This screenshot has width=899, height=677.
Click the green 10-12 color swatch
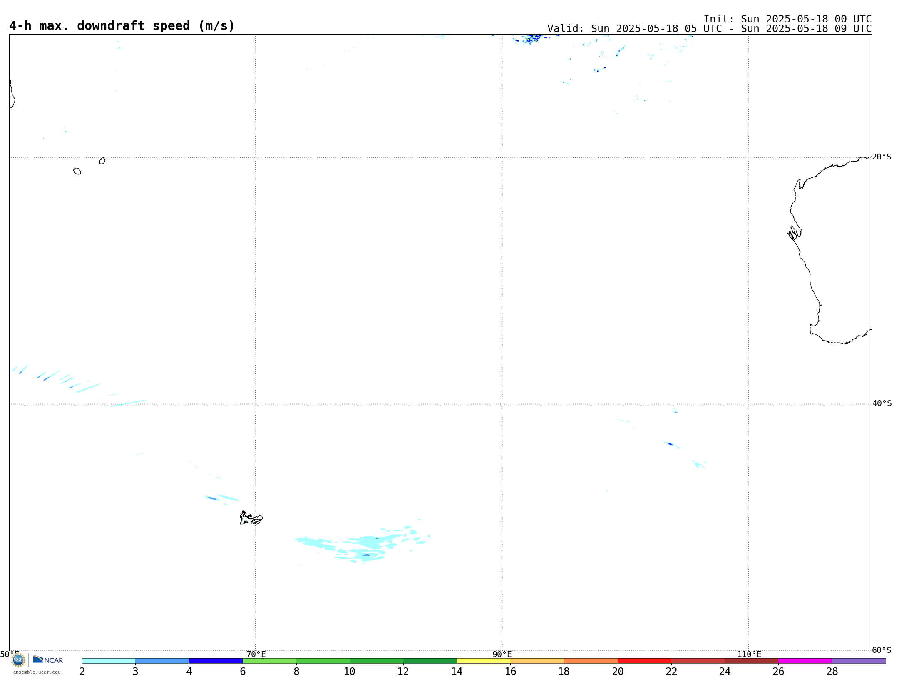(377, 661)
